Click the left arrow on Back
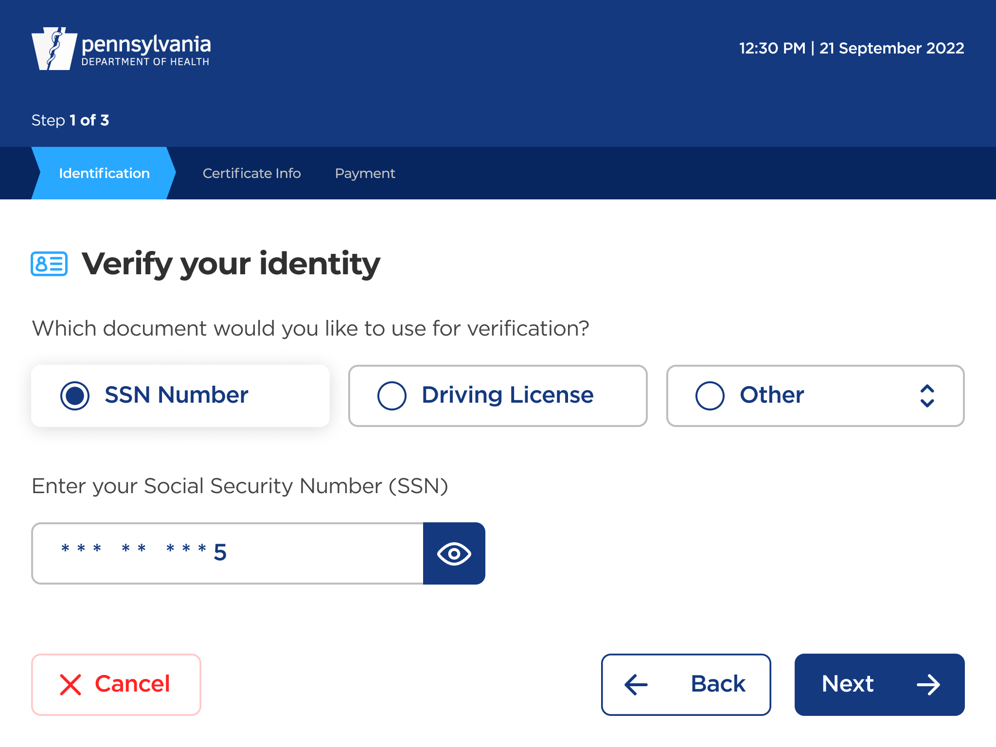This screenshot has height=747, width=996. pyautogui.click(x=636, y=685)
